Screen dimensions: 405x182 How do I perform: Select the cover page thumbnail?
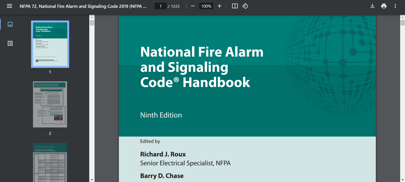[50, 44]
